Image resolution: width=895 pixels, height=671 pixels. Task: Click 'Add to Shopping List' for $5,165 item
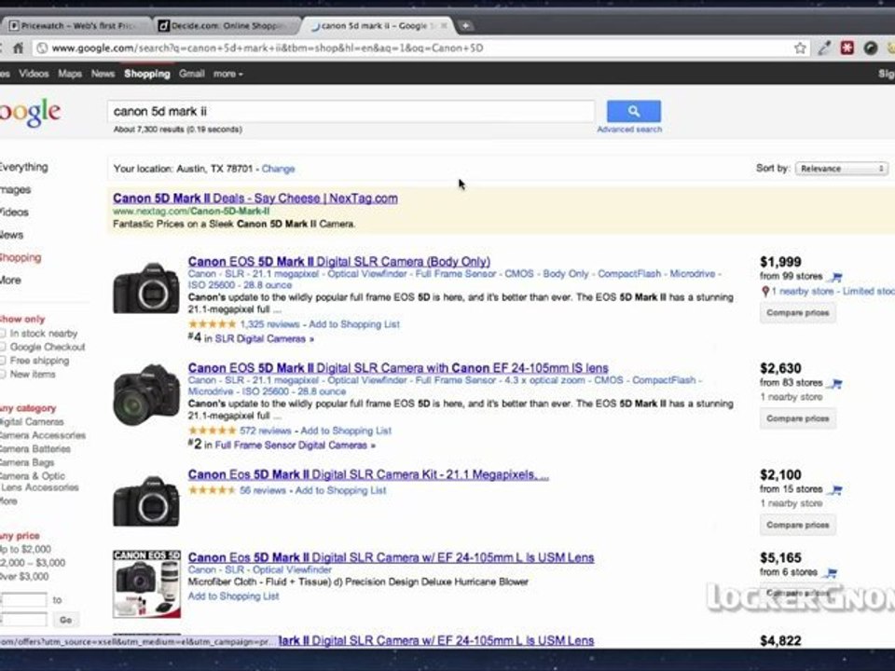click(233, 596)
